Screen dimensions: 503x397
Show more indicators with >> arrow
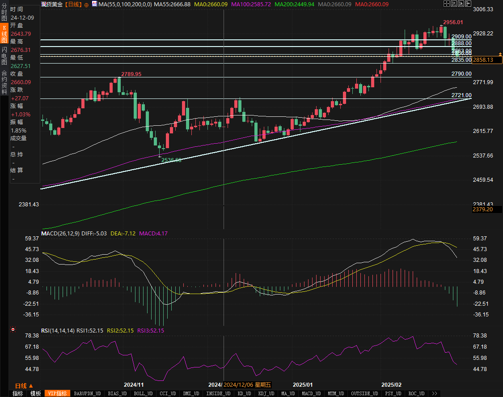(434, 393)
